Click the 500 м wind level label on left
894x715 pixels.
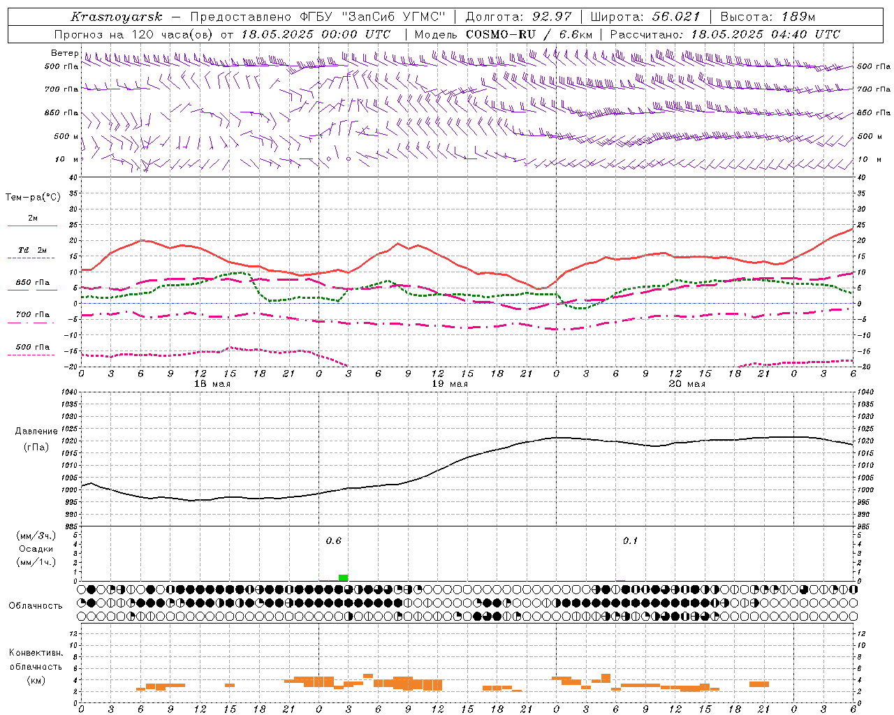[66, 136]
